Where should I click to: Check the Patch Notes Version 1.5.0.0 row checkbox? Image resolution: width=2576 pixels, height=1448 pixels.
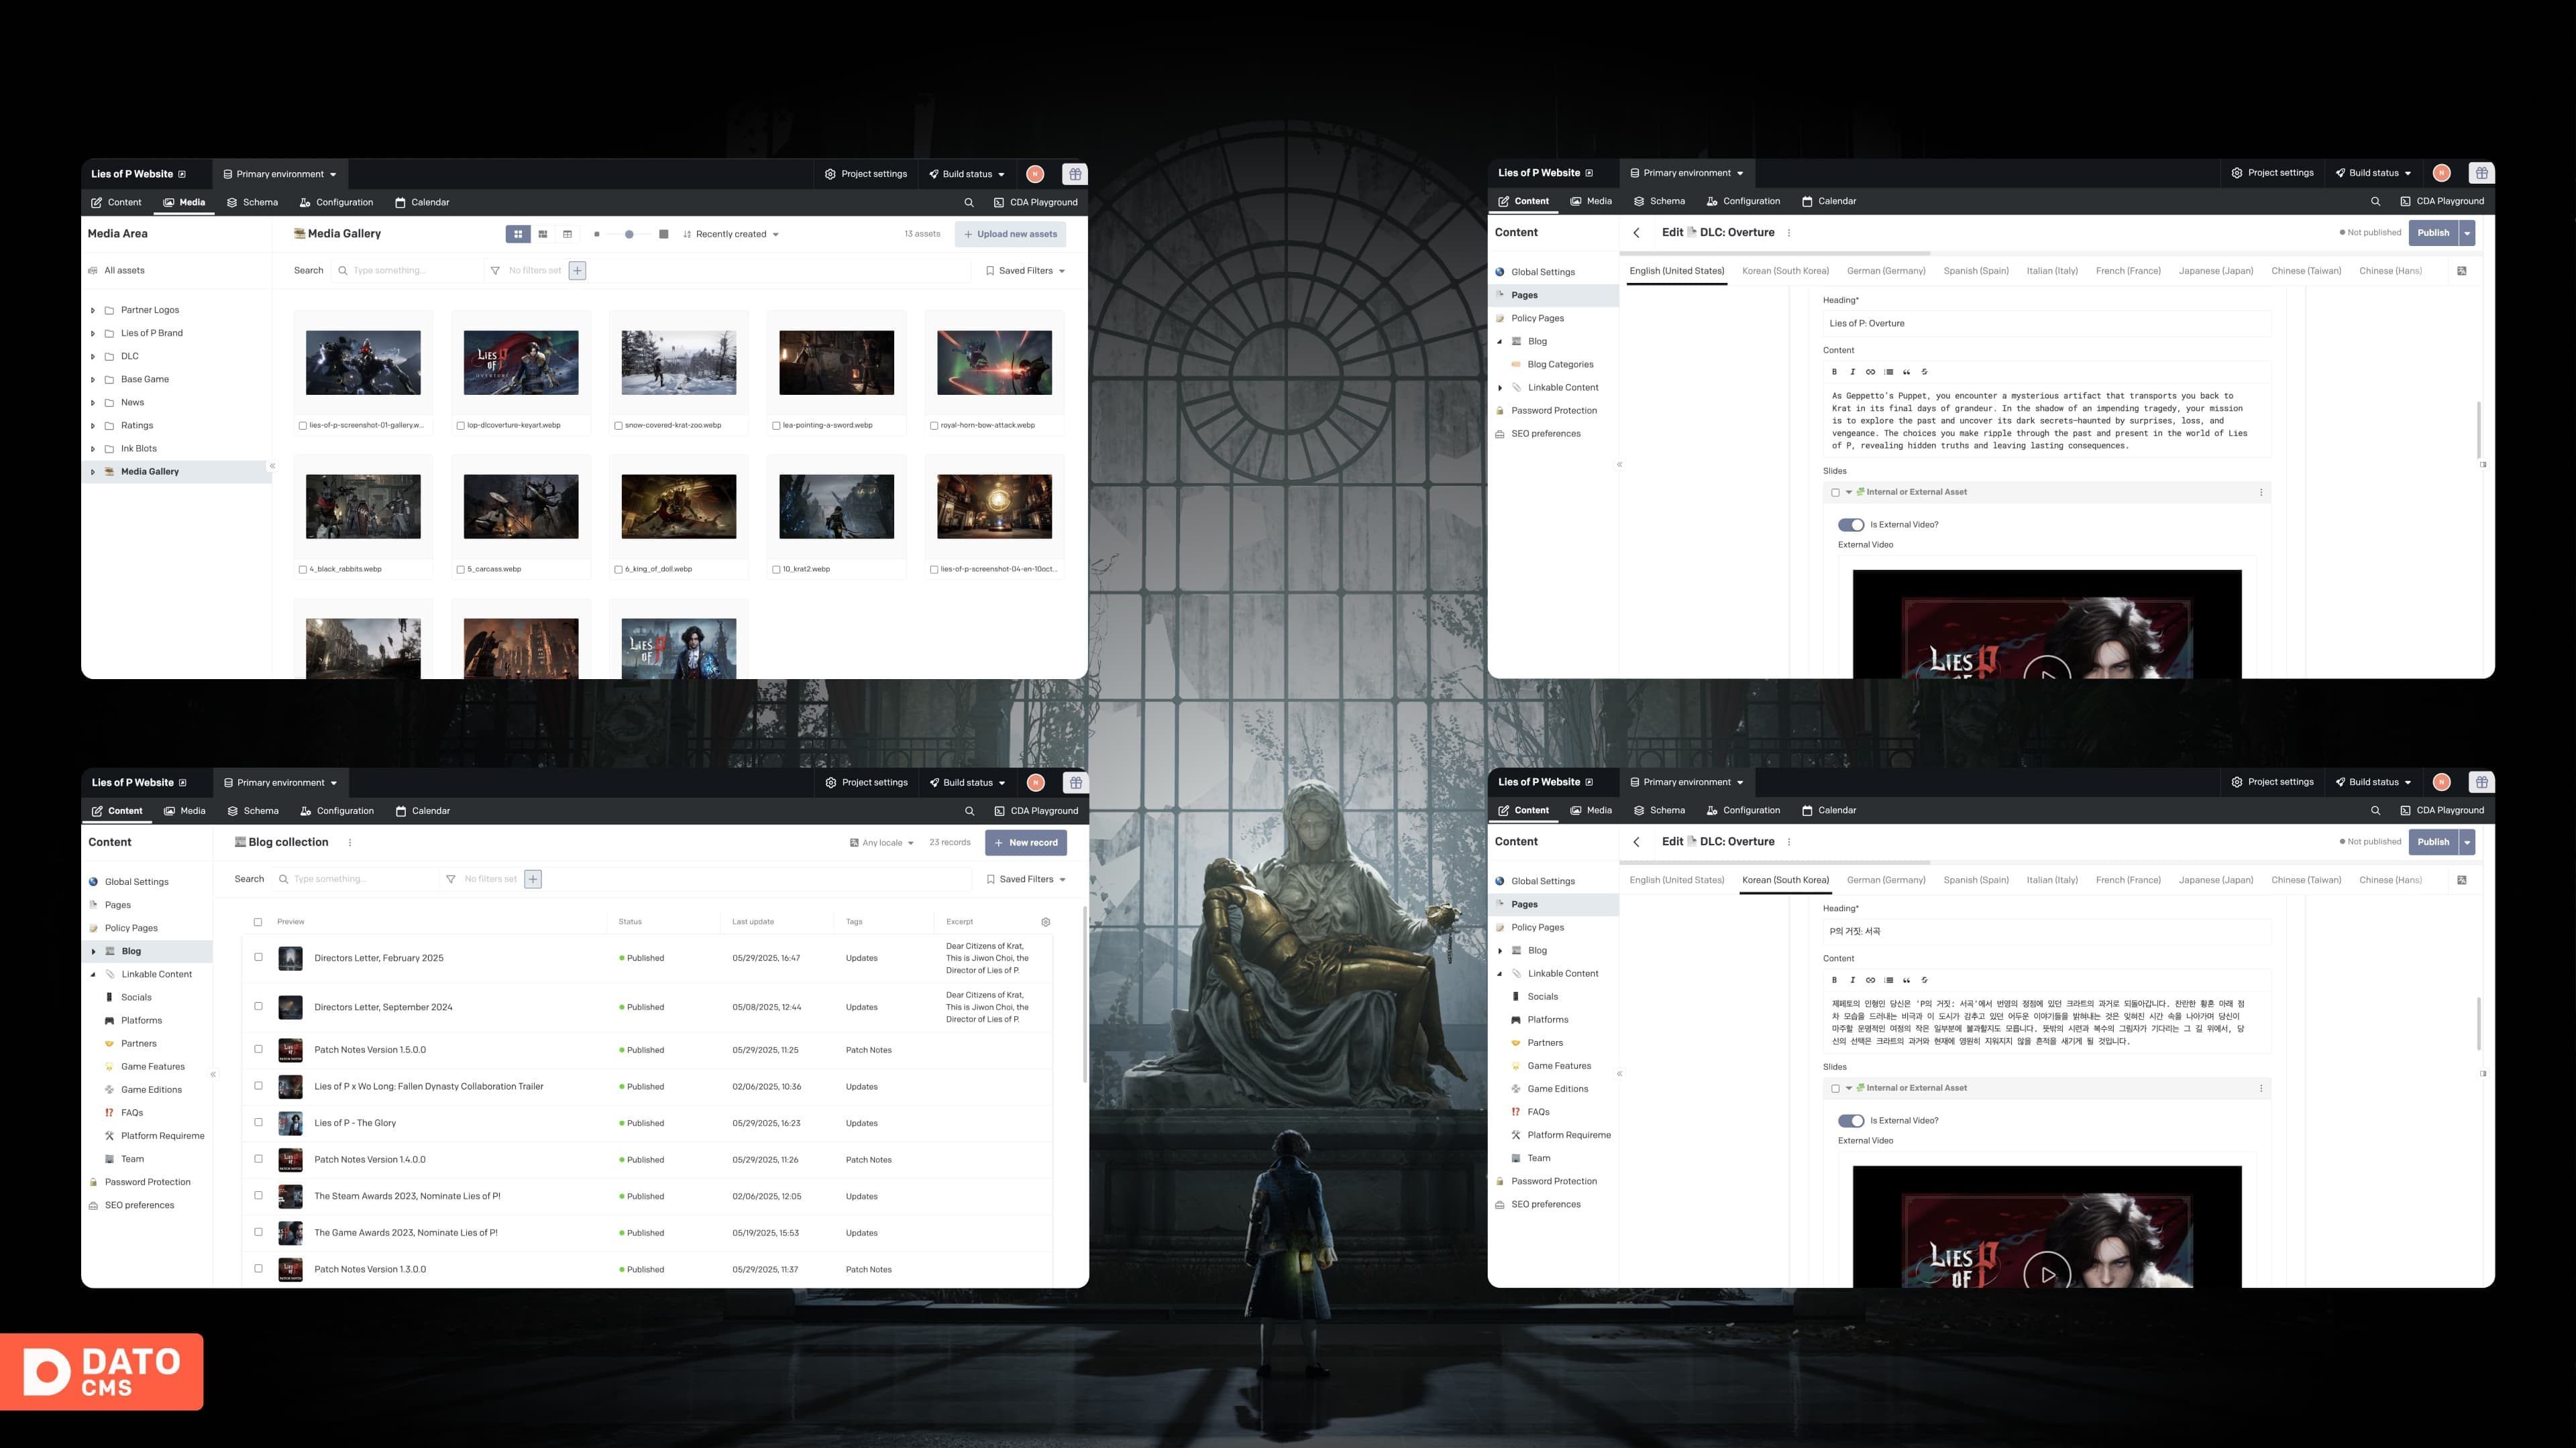tap(258, 1049)
